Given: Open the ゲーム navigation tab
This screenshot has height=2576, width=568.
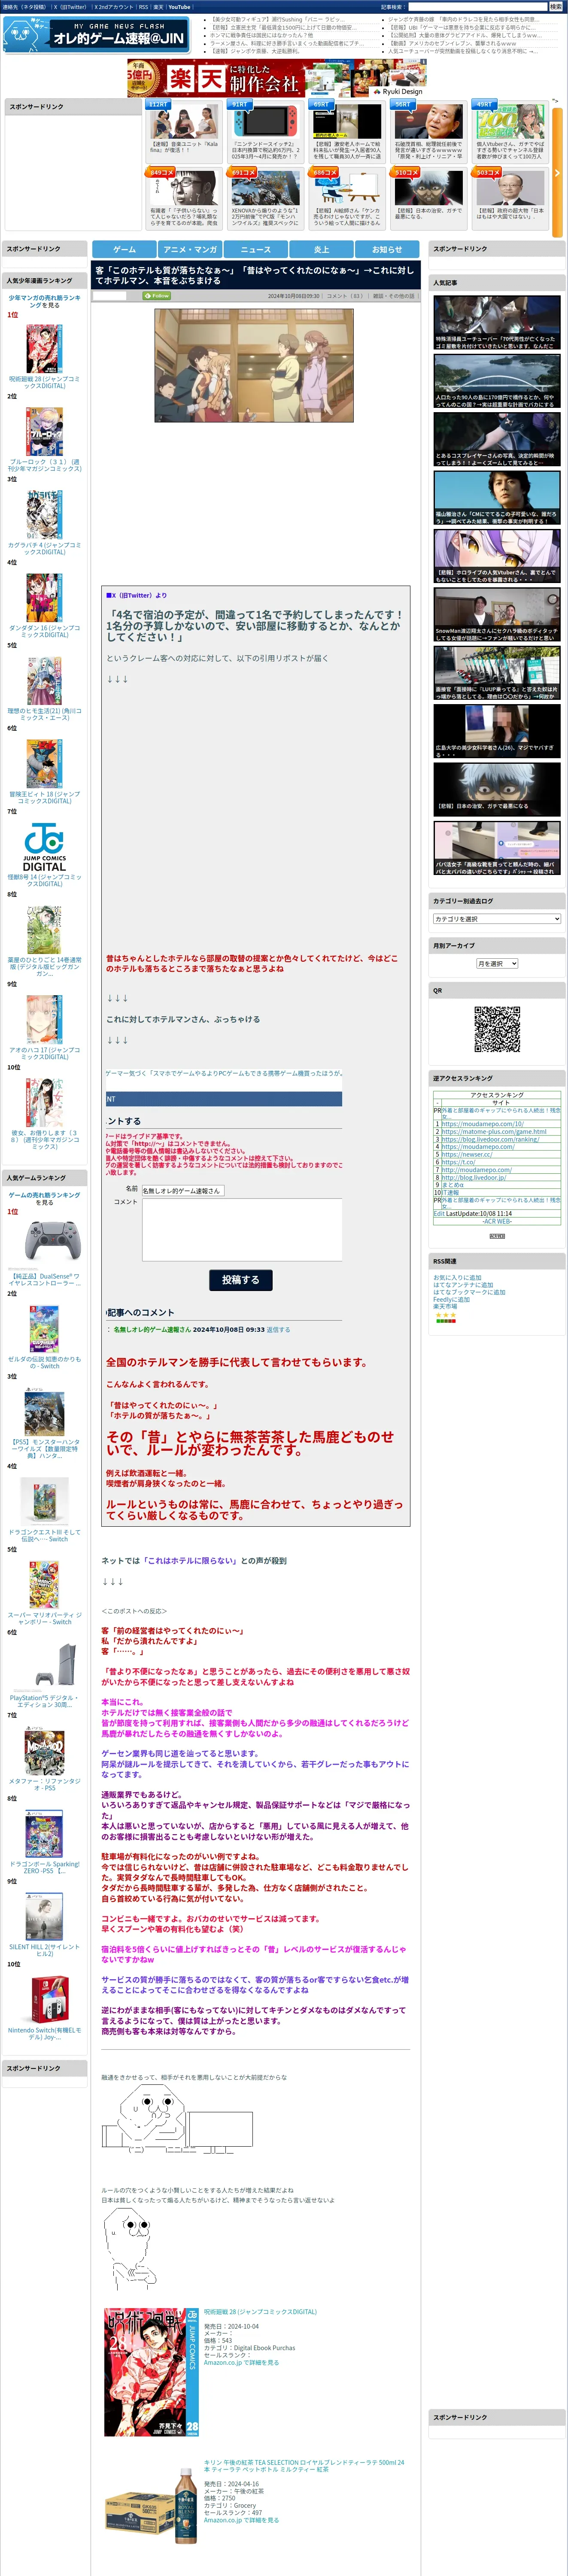Looking at the screenshot, I should [124, 249].
